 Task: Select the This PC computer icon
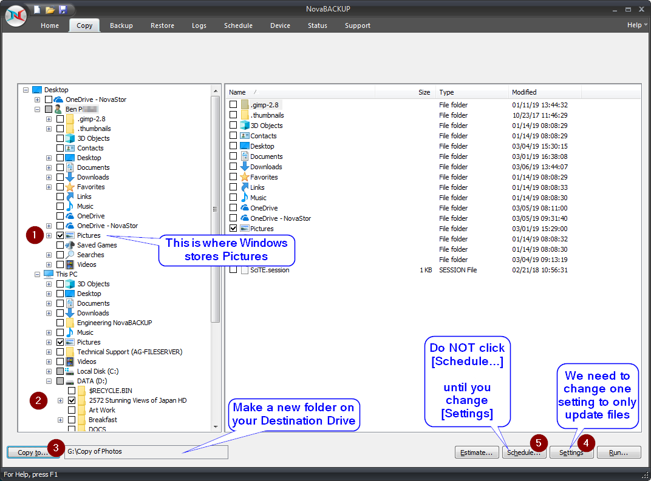tap(49, 274)
